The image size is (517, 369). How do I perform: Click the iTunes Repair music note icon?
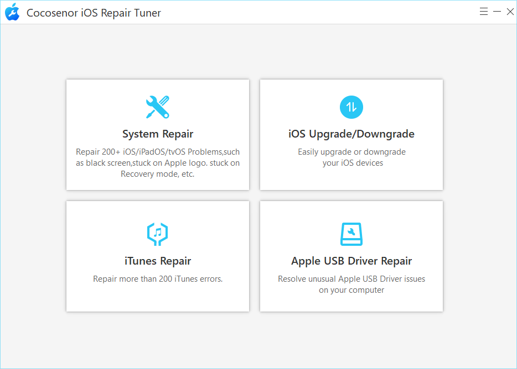[x=158, y=234]
